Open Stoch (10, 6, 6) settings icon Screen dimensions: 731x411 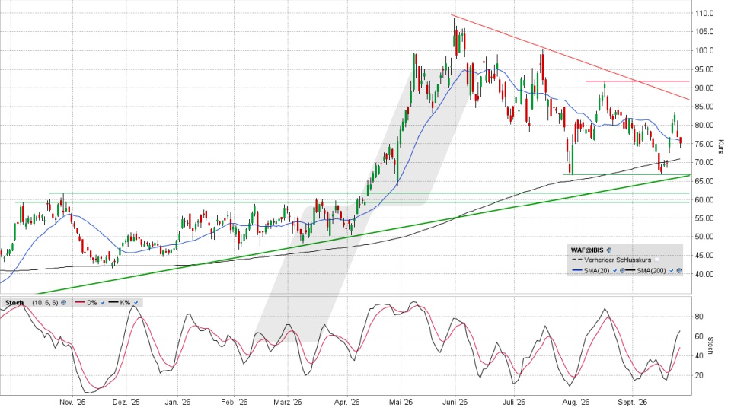(x=64, y=303)
